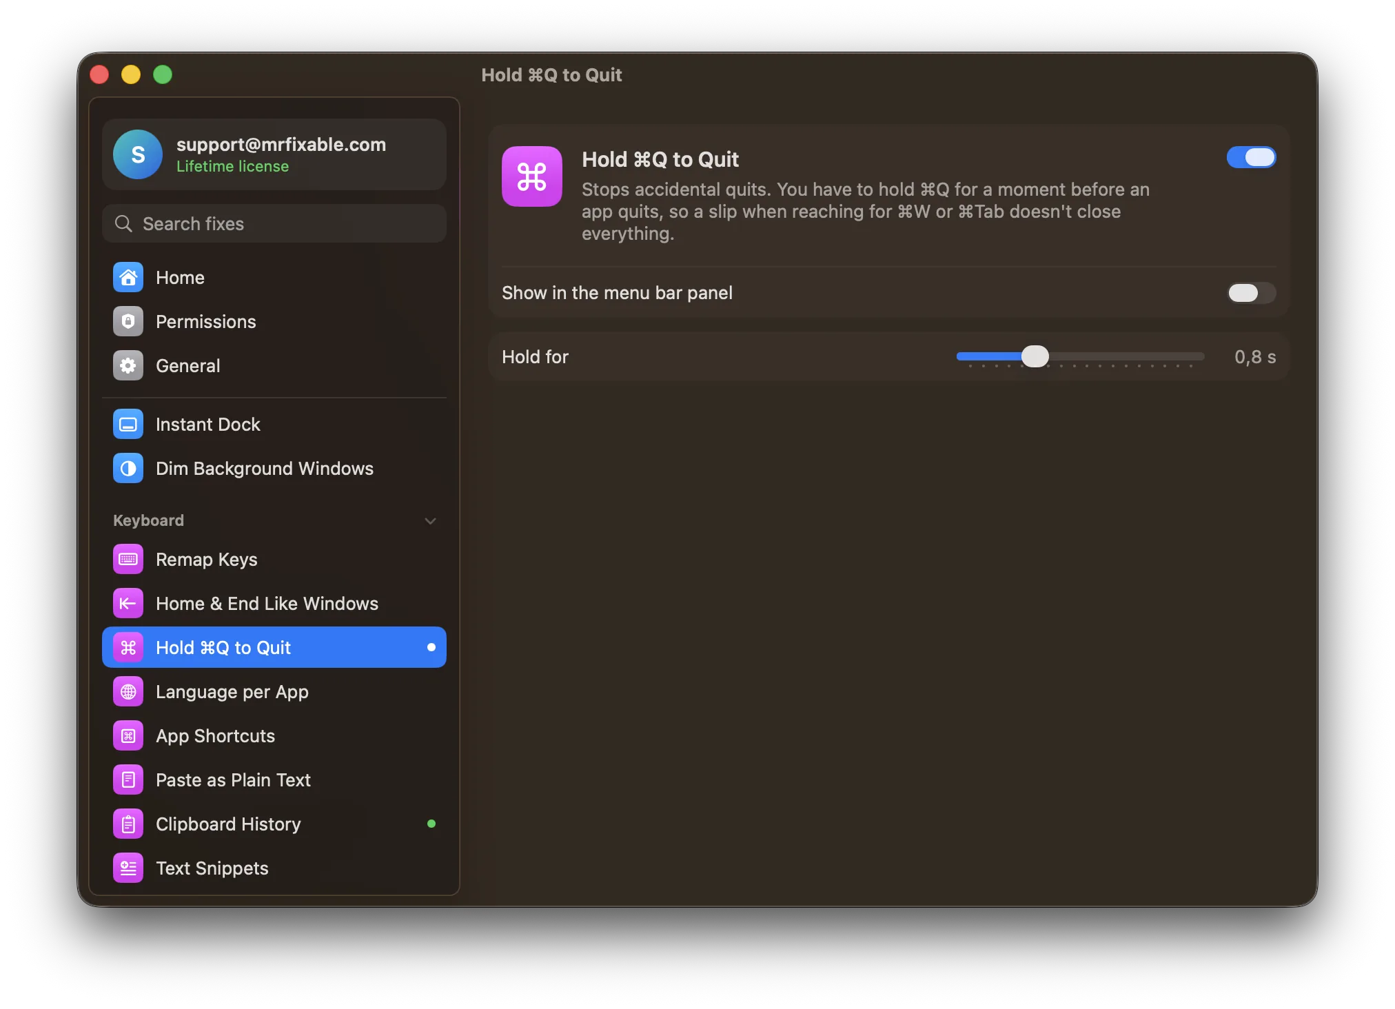Open the Permissions sidebar item
1395x1009 pixels.
[x=274, y=322]
